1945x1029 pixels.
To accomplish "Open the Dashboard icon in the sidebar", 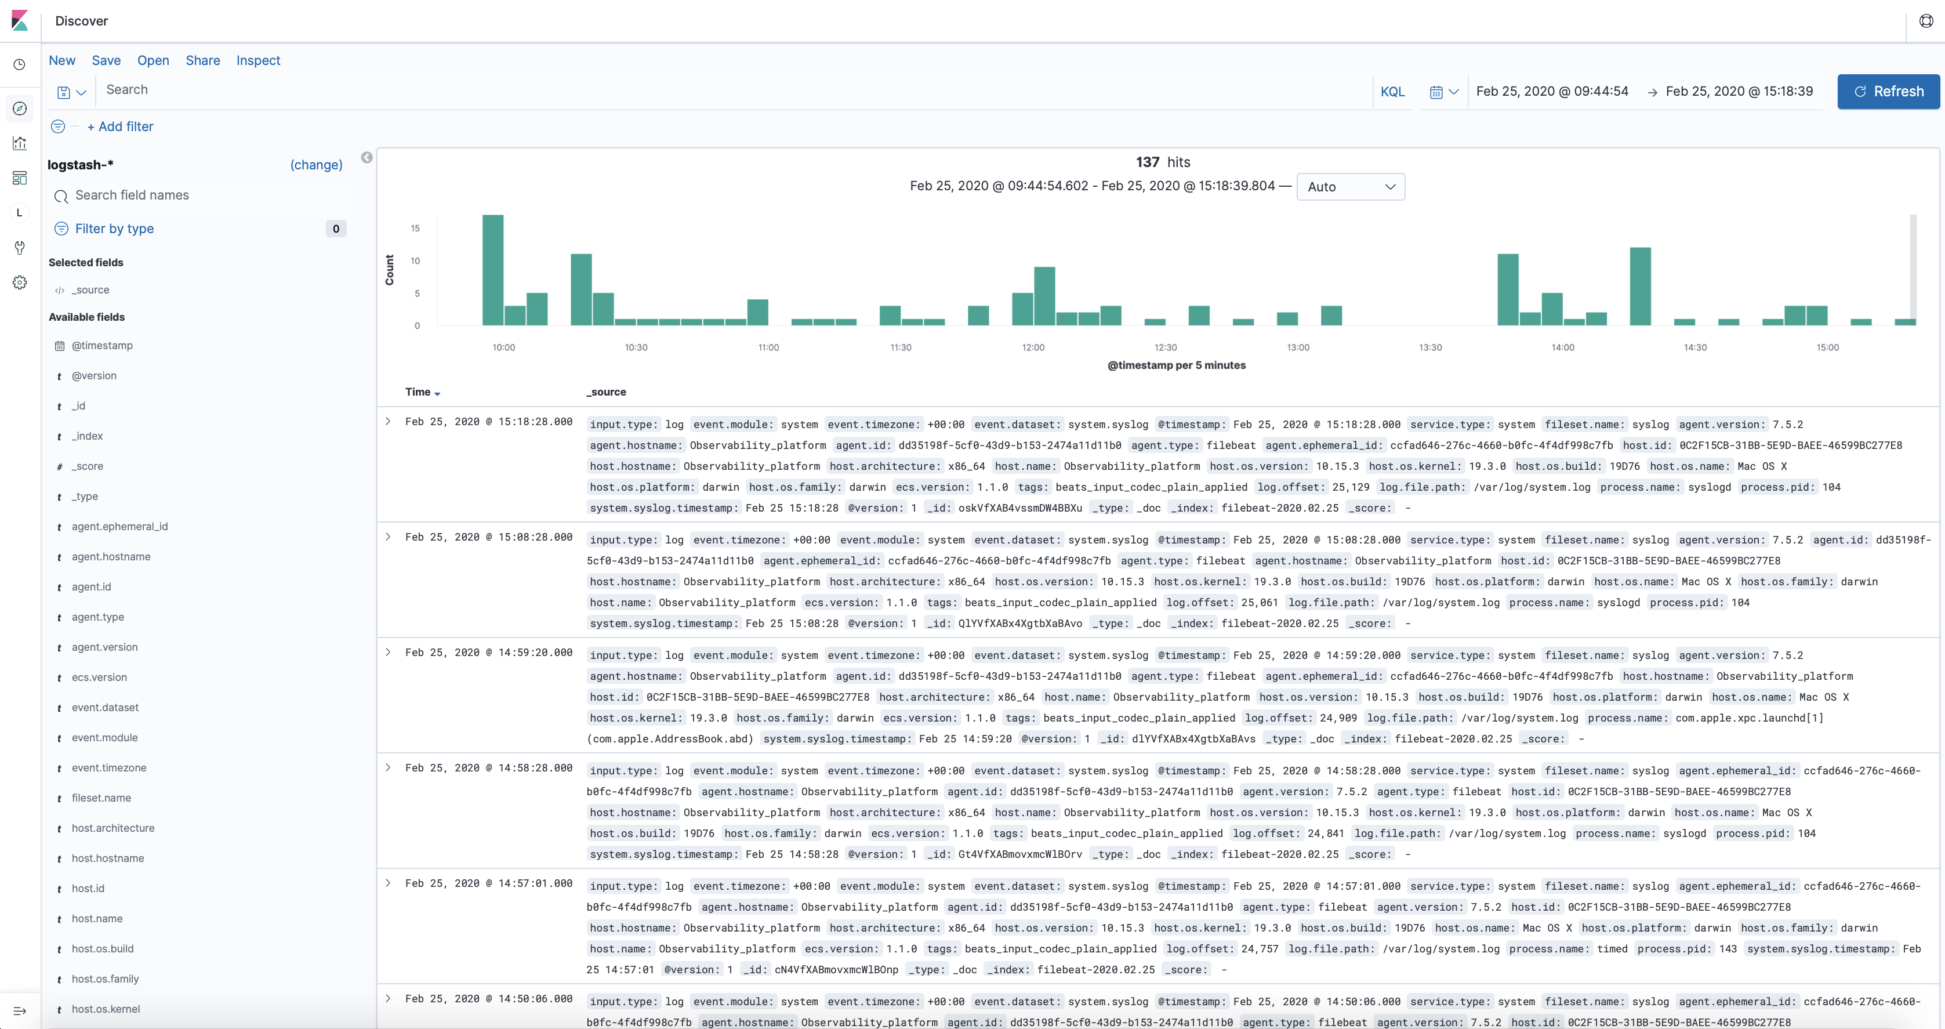I will 20,178.
